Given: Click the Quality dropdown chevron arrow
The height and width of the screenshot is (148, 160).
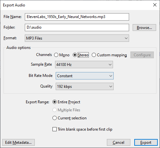Looking at the screenshot, I should coord(111,87).
